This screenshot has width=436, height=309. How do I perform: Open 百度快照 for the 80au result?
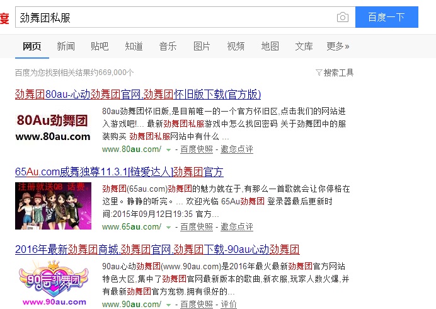coord(197,149)
